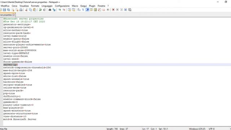This screenshot has height=130, width=231.
Task: Paste clipboard using the Paste toolbar icon
Action: coord(35,10)
